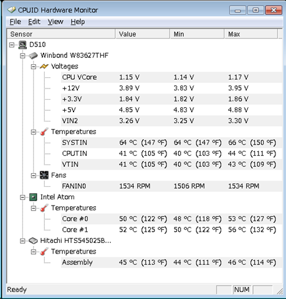
Task: Click the Sensor column header
Action: point(61,34)
